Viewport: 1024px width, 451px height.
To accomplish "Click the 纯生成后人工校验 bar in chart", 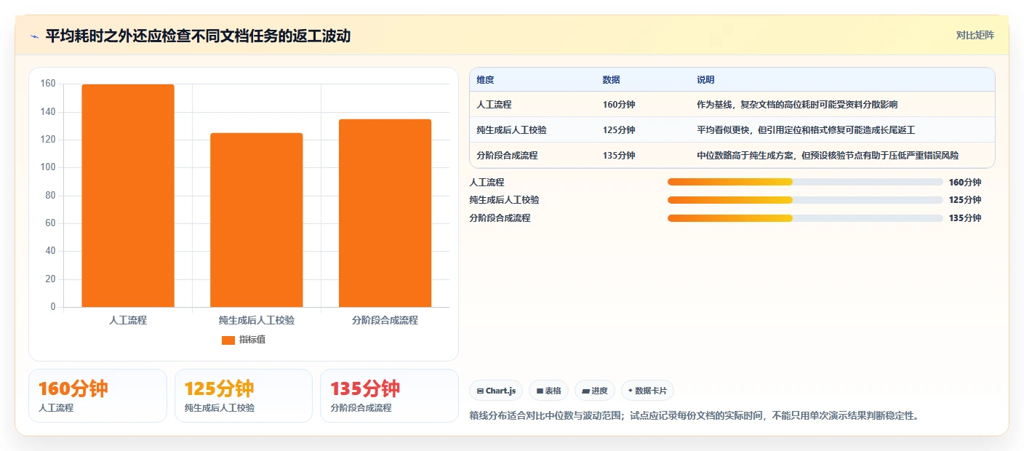I will (256, 220).
